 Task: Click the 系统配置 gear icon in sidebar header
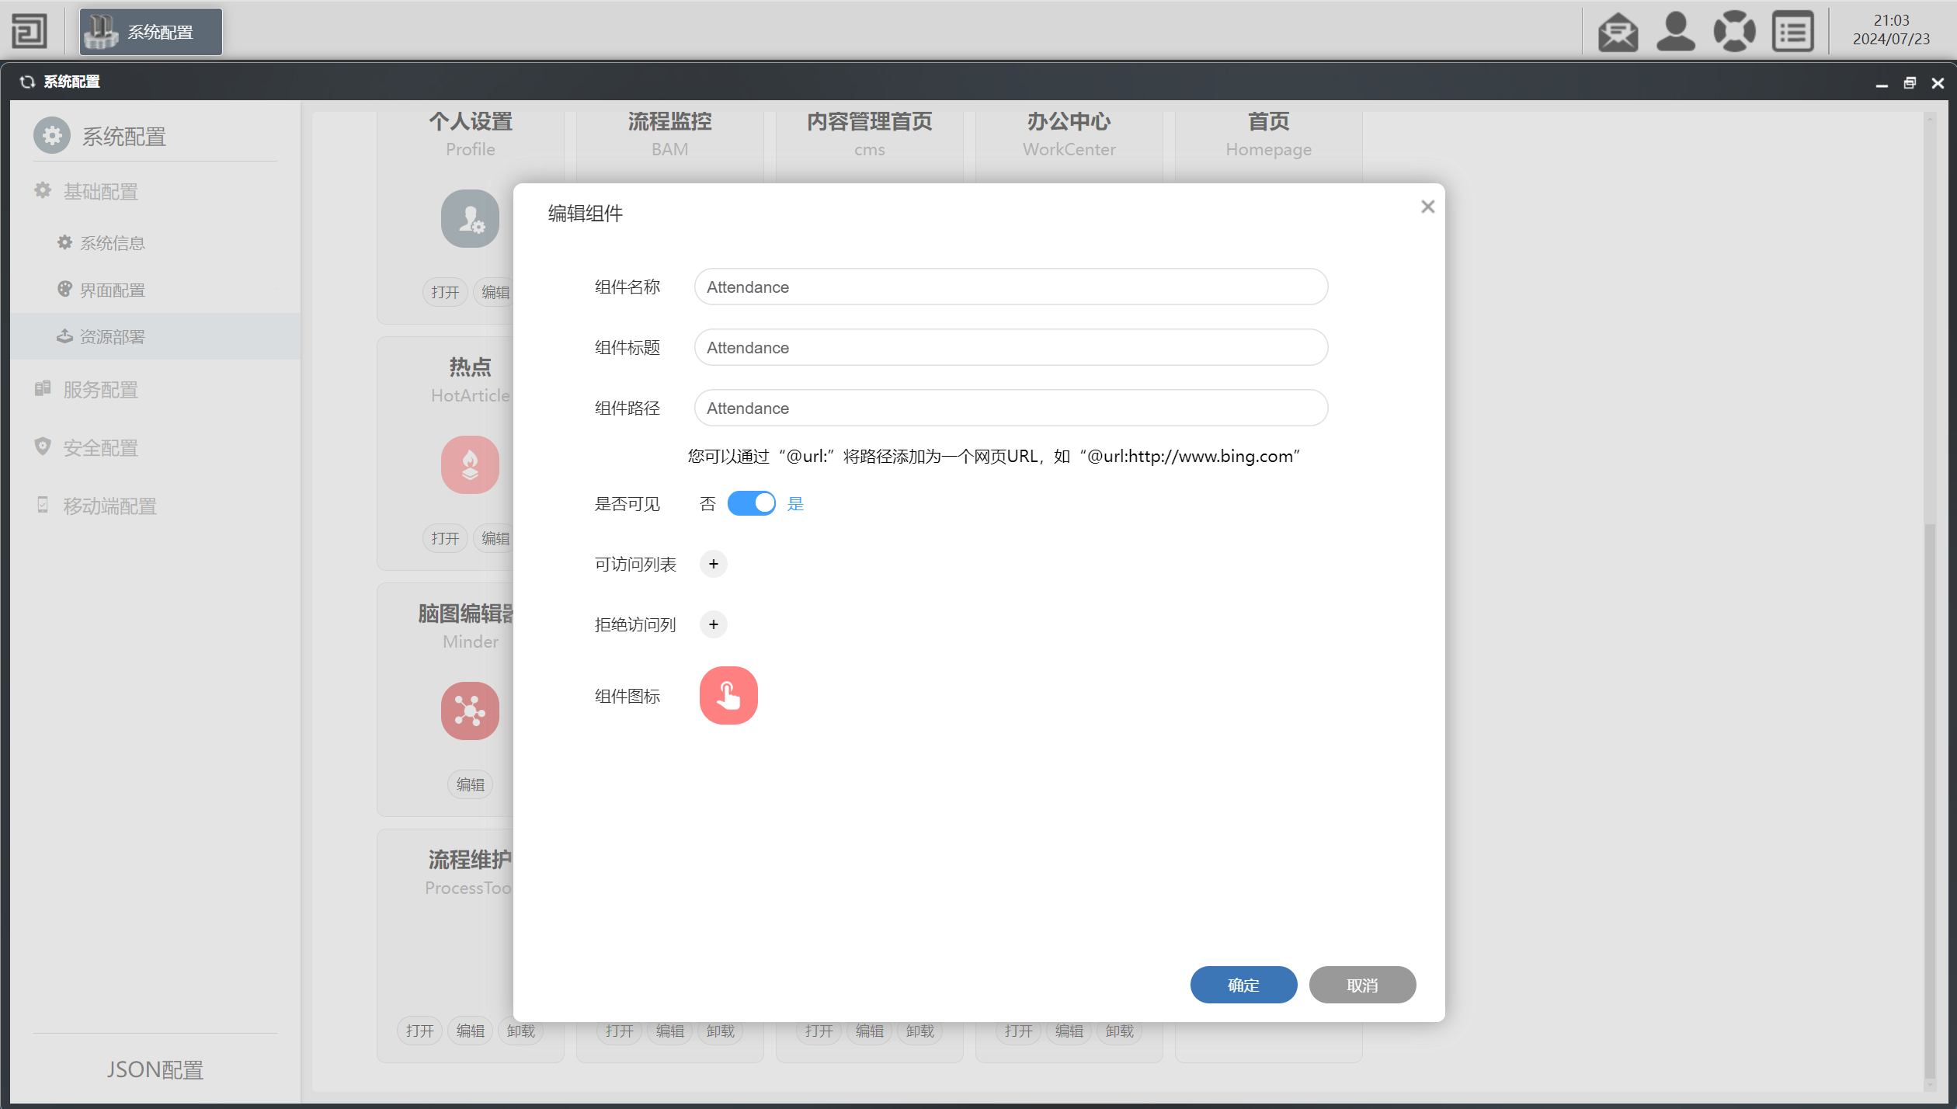[52, 136]
